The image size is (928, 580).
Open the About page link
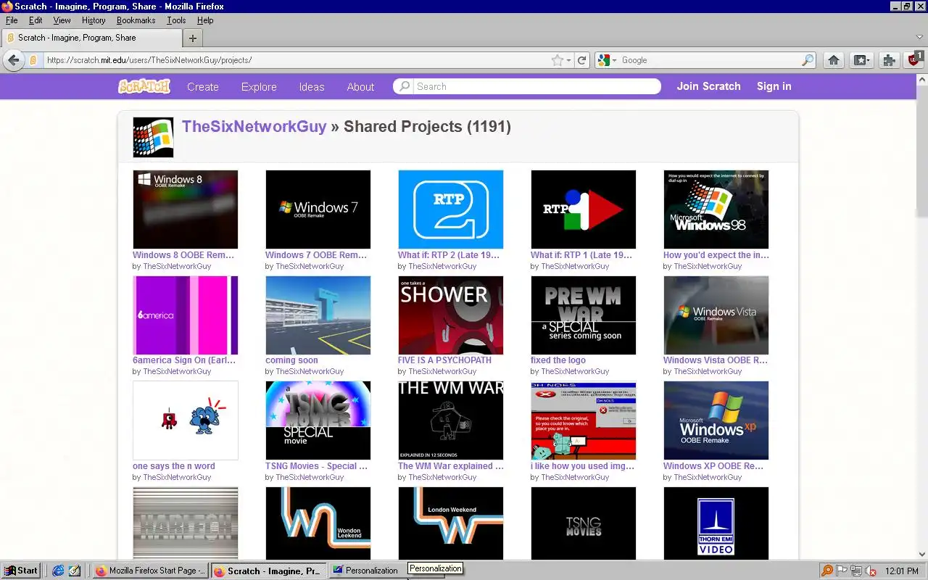coord(360,86)
